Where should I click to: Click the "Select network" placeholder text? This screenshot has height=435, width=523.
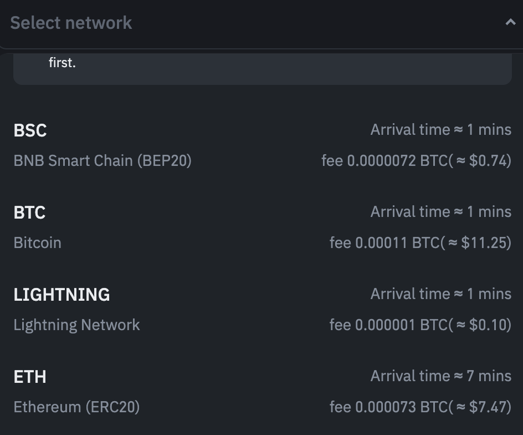71,23
